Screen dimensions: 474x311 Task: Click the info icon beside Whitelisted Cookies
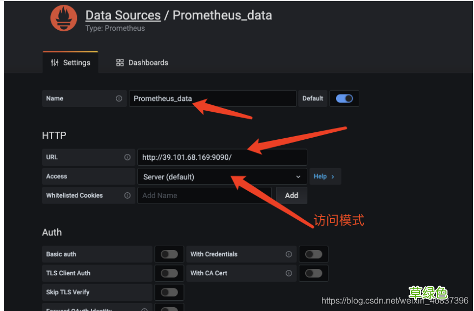tap(128, 195)
